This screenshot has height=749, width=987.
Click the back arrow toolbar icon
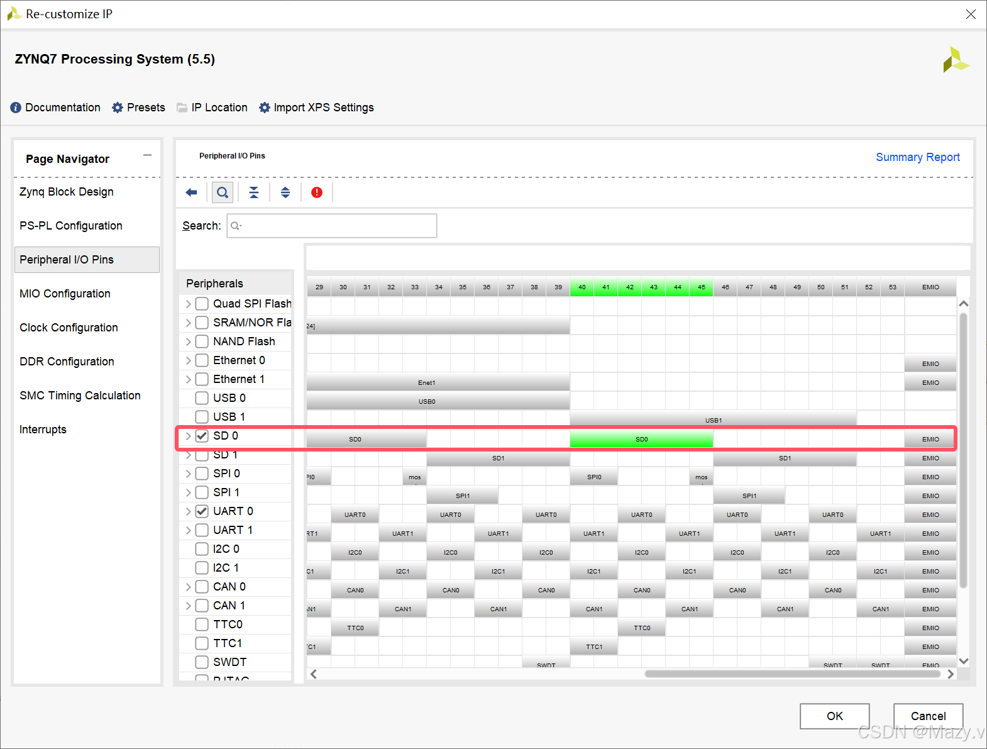(192, 192)
